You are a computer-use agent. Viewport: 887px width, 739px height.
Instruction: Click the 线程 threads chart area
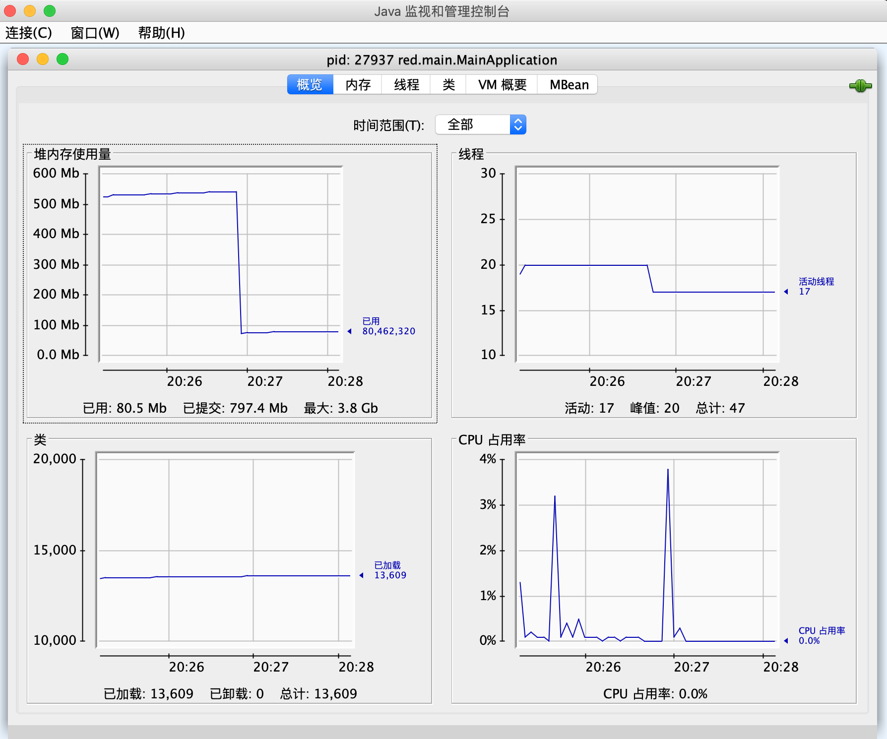pyautogui.click(x=647, y=264)
